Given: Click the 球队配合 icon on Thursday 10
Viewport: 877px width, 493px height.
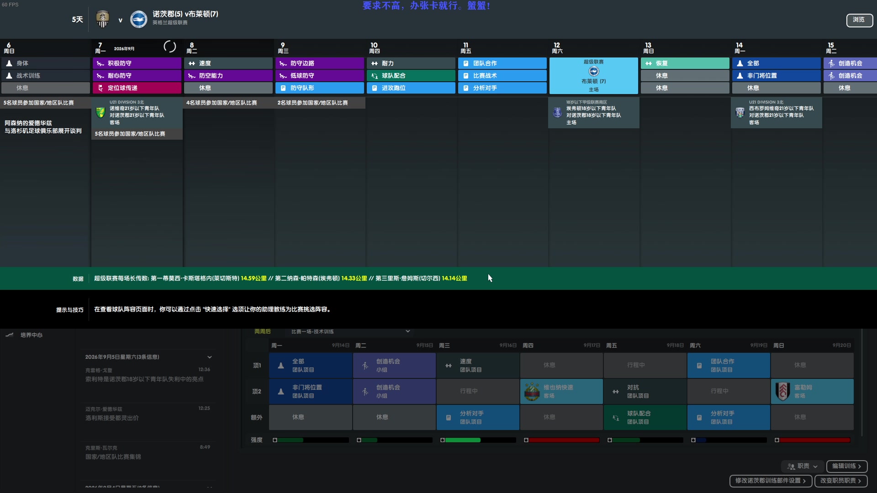Looking at the screenshot, I should point(375,76).
